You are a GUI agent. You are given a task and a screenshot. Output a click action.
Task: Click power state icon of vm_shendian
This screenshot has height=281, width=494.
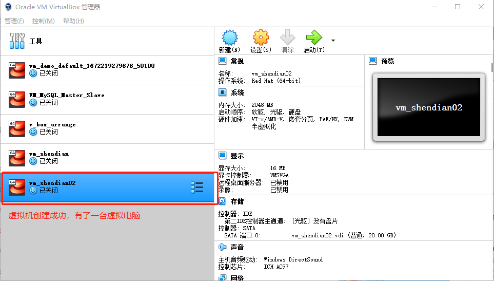click(x=33, y=161)
